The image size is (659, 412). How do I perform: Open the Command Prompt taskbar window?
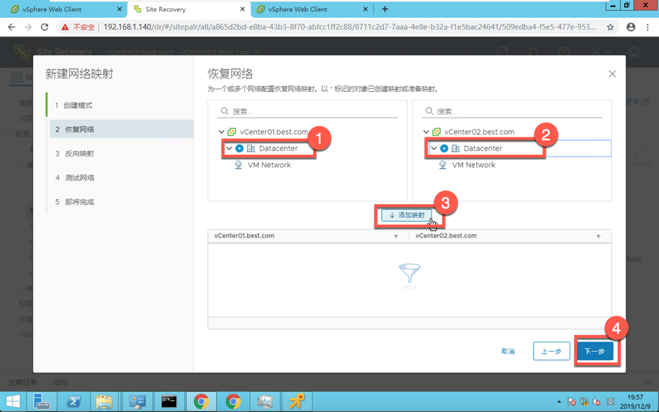pos(169,401)
